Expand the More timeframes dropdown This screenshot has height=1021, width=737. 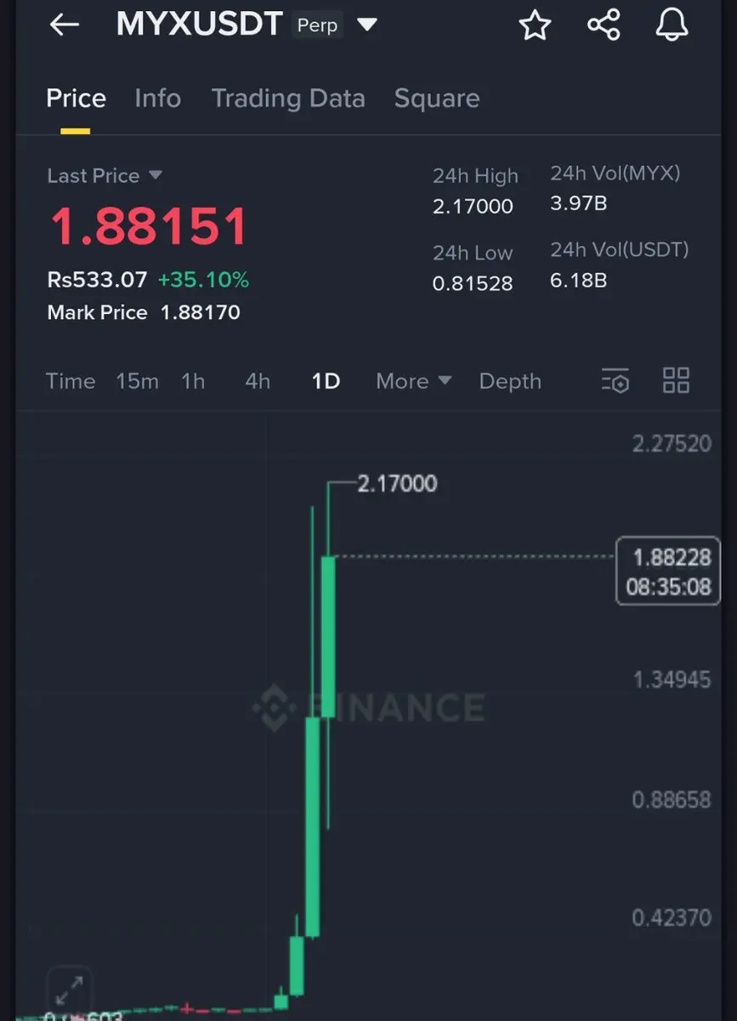pos(413,381)
